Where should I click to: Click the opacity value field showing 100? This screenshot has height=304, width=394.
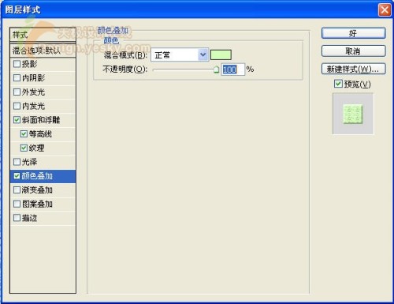233,69
